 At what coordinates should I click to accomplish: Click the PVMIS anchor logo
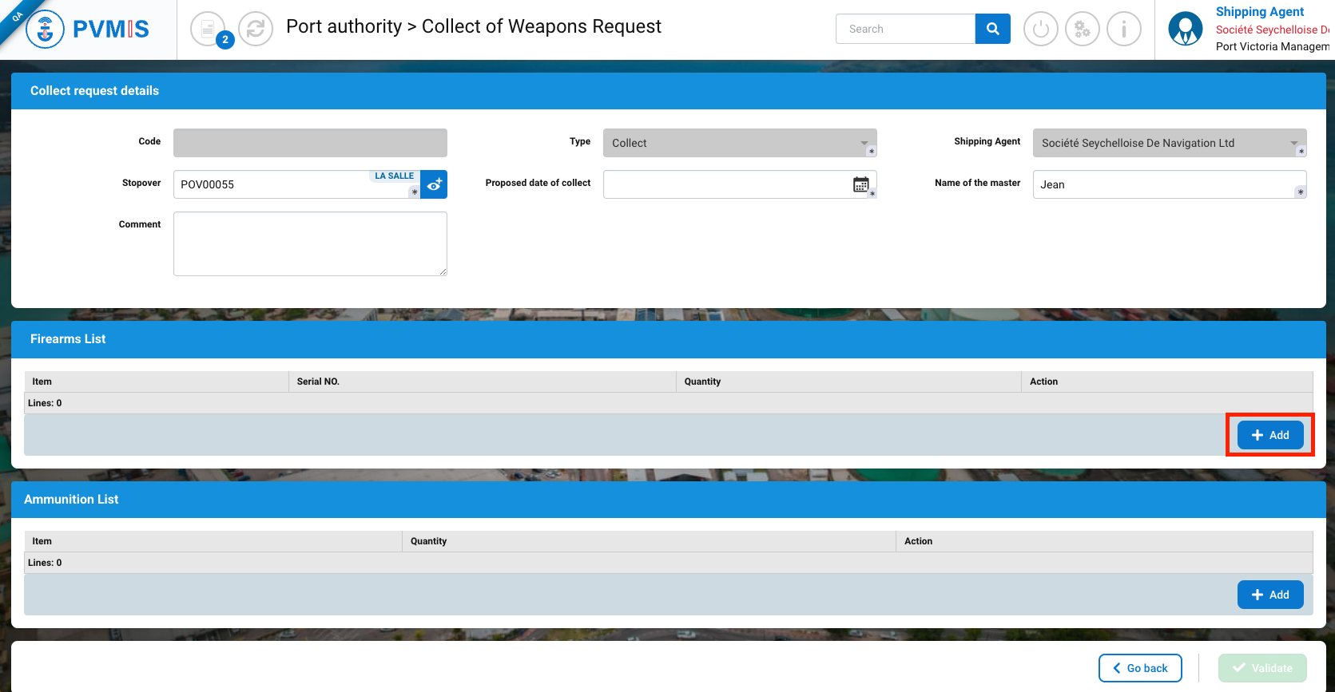click(x=46, y=30)
